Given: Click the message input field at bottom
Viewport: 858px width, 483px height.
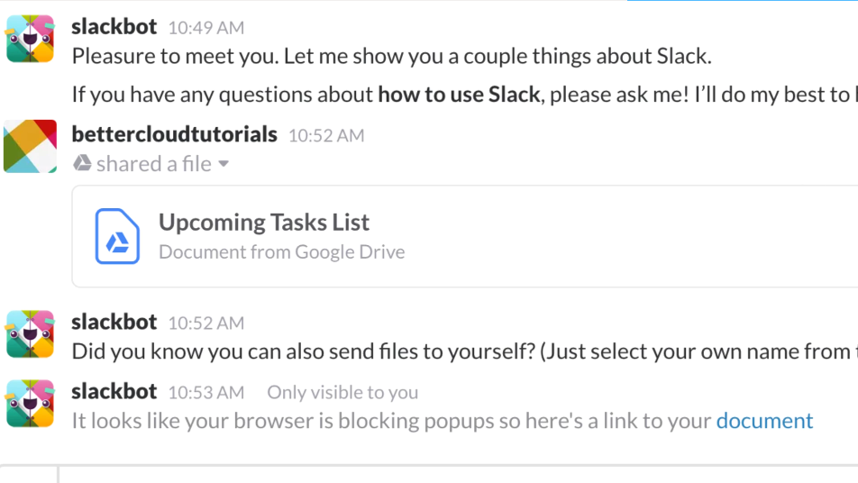Looking at the screenshot, I should pyautogui.click(x=458, y=474).
